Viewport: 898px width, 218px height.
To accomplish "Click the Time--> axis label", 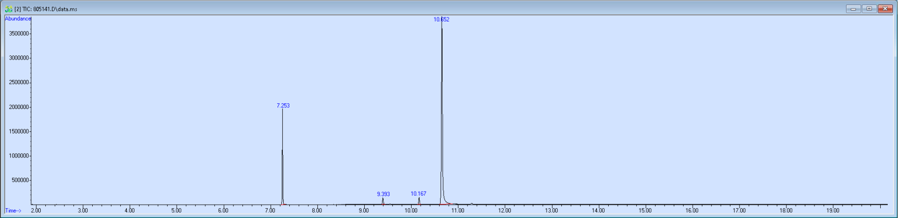I will pyautogui.click(x=14, y=210).
